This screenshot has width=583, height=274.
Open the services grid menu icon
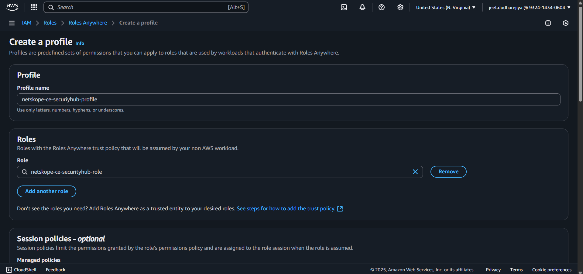34,7
